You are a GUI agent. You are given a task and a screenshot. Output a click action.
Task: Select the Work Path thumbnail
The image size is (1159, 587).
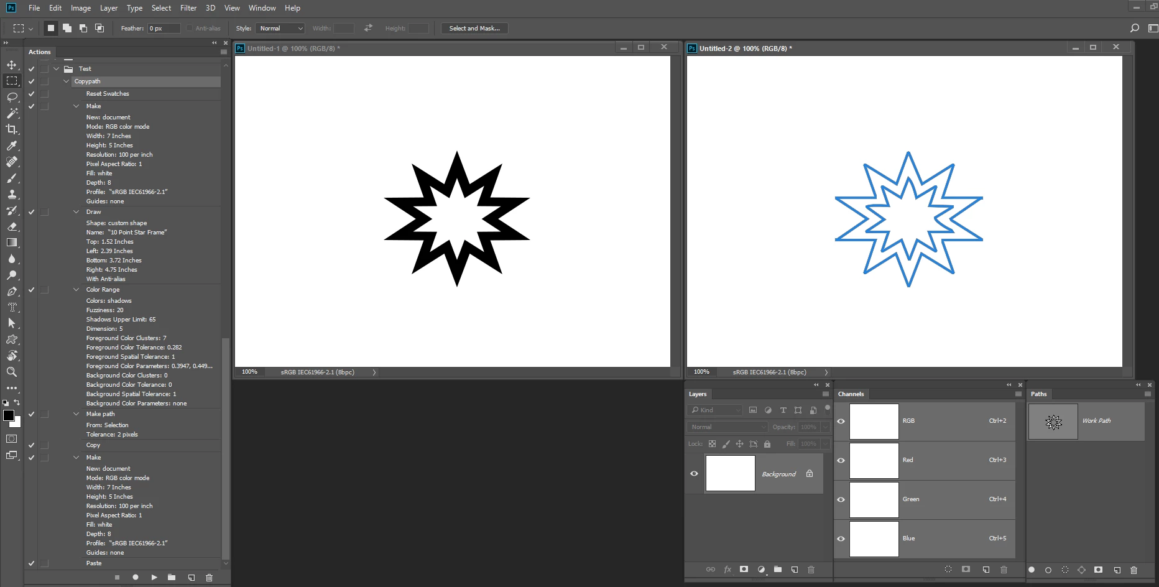pos(1053,422)
